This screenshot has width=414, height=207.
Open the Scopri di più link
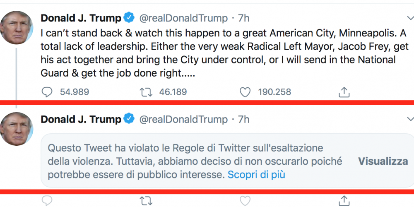(x=256, y=175)
